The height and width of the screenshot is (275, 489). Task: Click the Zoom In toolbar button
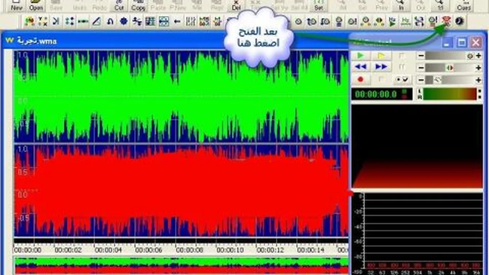[x=401, y=5]
